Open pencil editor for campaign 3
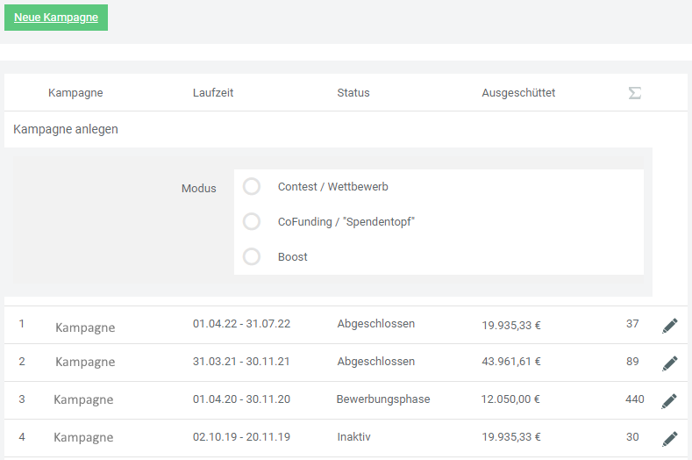This screenshot has height=460, width=692. tap(670, 401)
